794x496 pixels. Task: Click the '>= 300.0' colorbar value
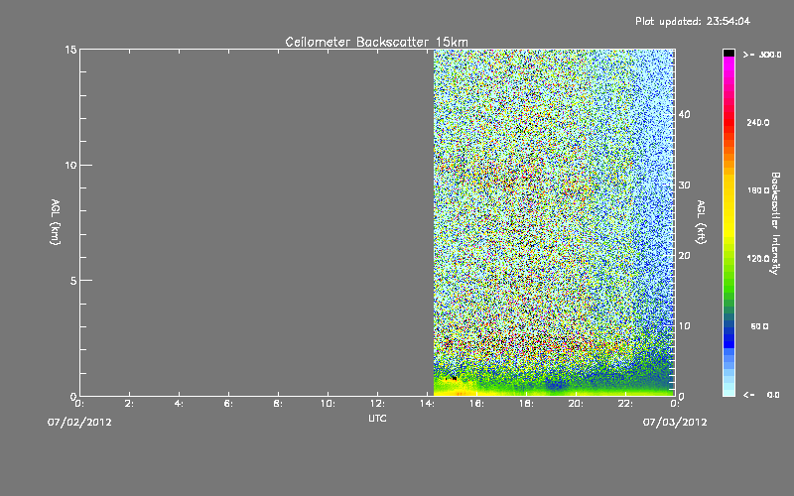762,55
